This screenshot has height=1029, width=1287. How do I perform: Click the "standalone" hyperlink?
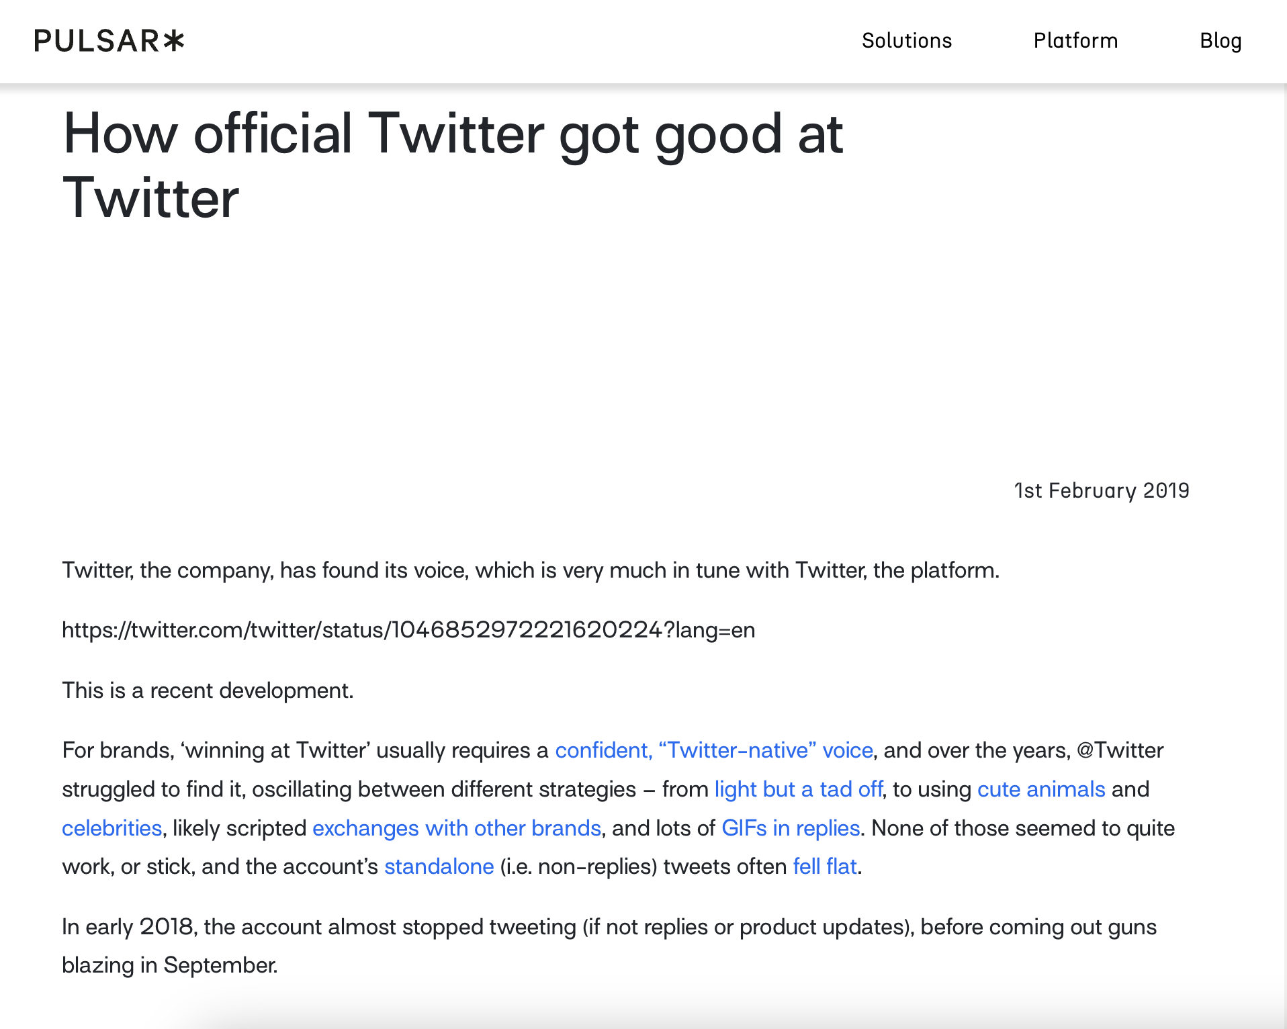pyautogui.click(x=439, y=866)
